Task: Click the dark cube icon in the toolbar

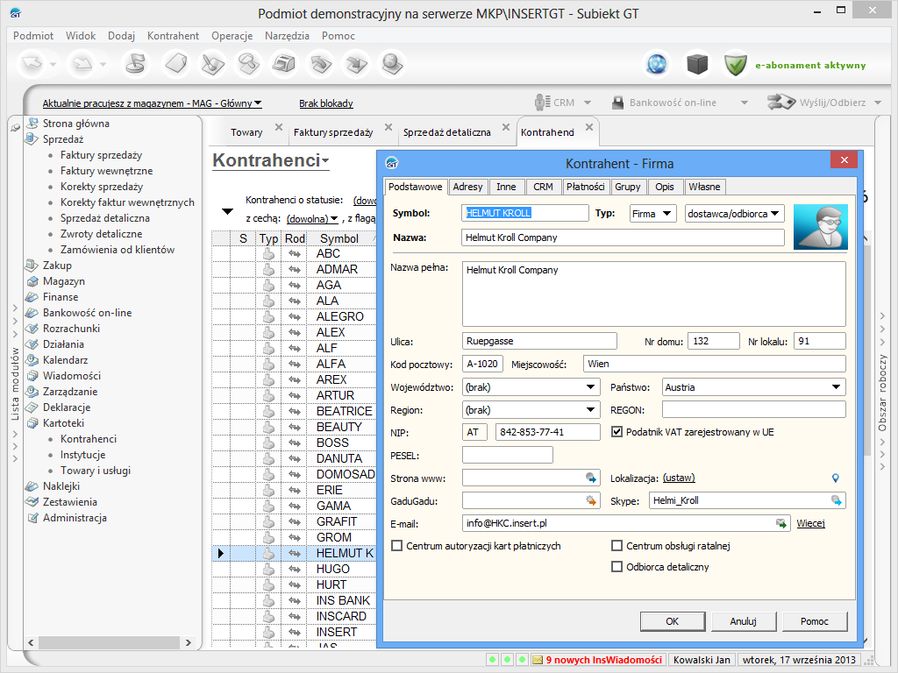Action: pyautogui.click(x=696, y=64)
